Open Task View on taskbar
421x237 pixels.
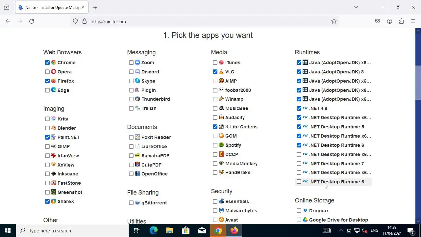[x=137, y=230]
